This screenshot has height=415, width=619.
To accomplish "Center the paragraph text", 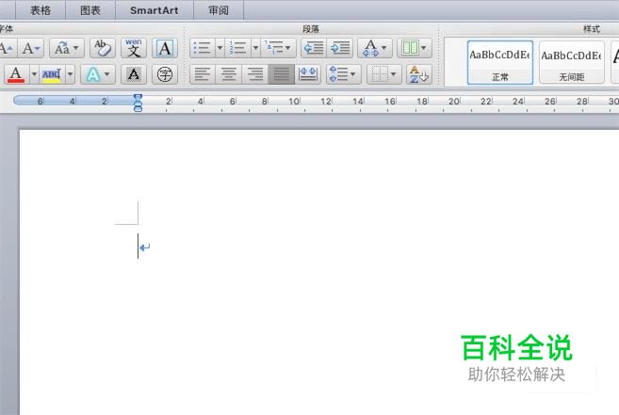I will pos(229,74).
